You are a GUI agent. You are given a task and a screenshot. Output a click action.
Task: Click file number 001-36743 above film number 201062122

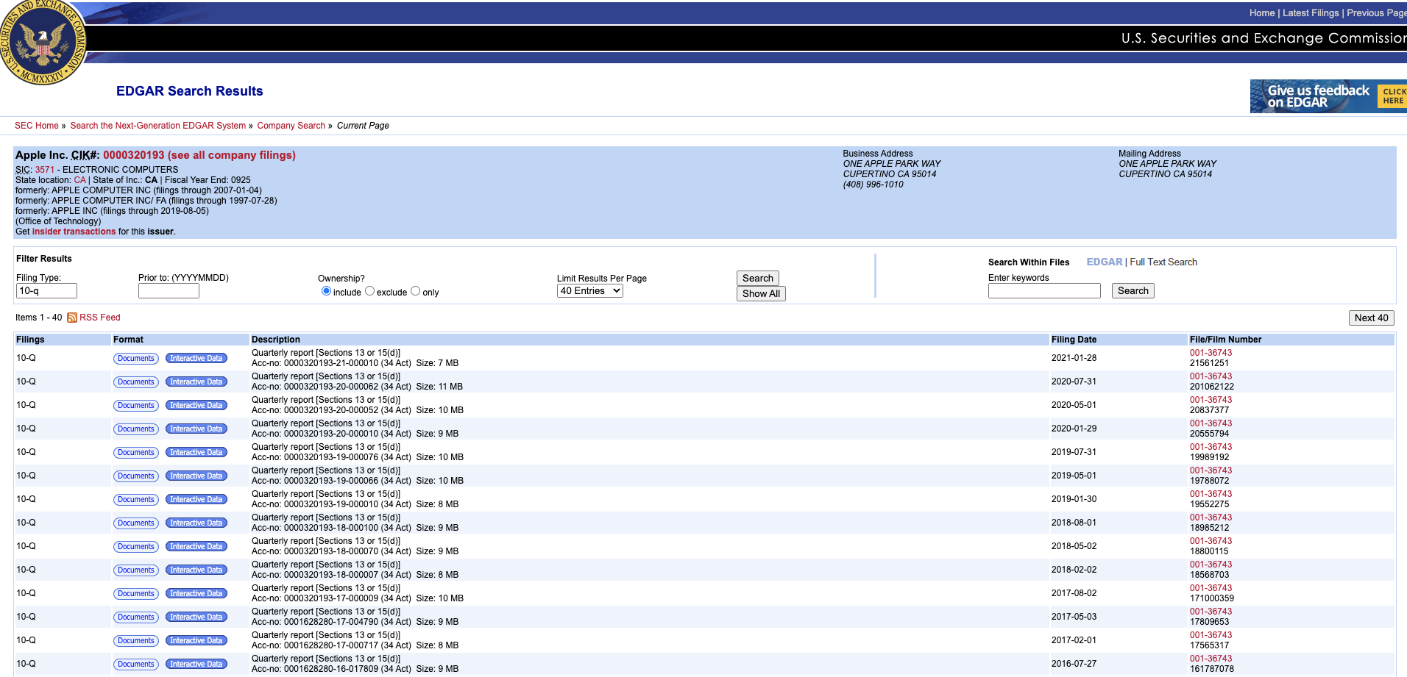click(1211, 376)
